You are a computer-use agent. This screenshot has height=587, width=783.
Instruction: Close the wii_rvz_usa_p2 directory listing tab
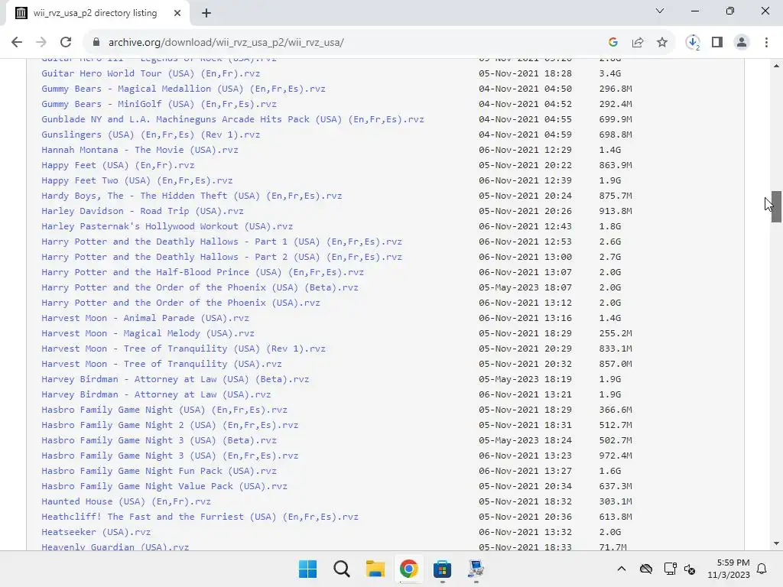point(177,13)
